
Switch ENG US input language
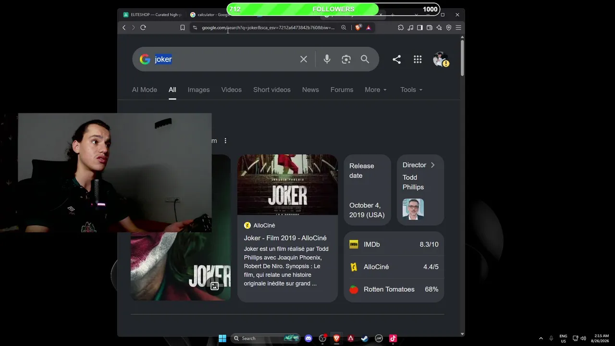click(x=563, y=338)
